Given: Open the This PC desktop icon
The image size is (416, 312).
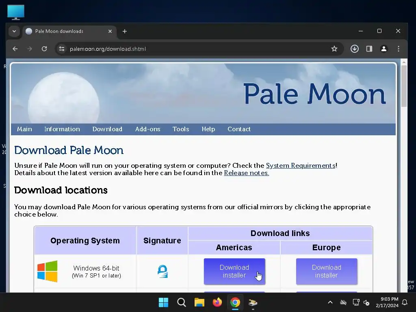Looking at the screenshot, I should (x=16, y=12).
